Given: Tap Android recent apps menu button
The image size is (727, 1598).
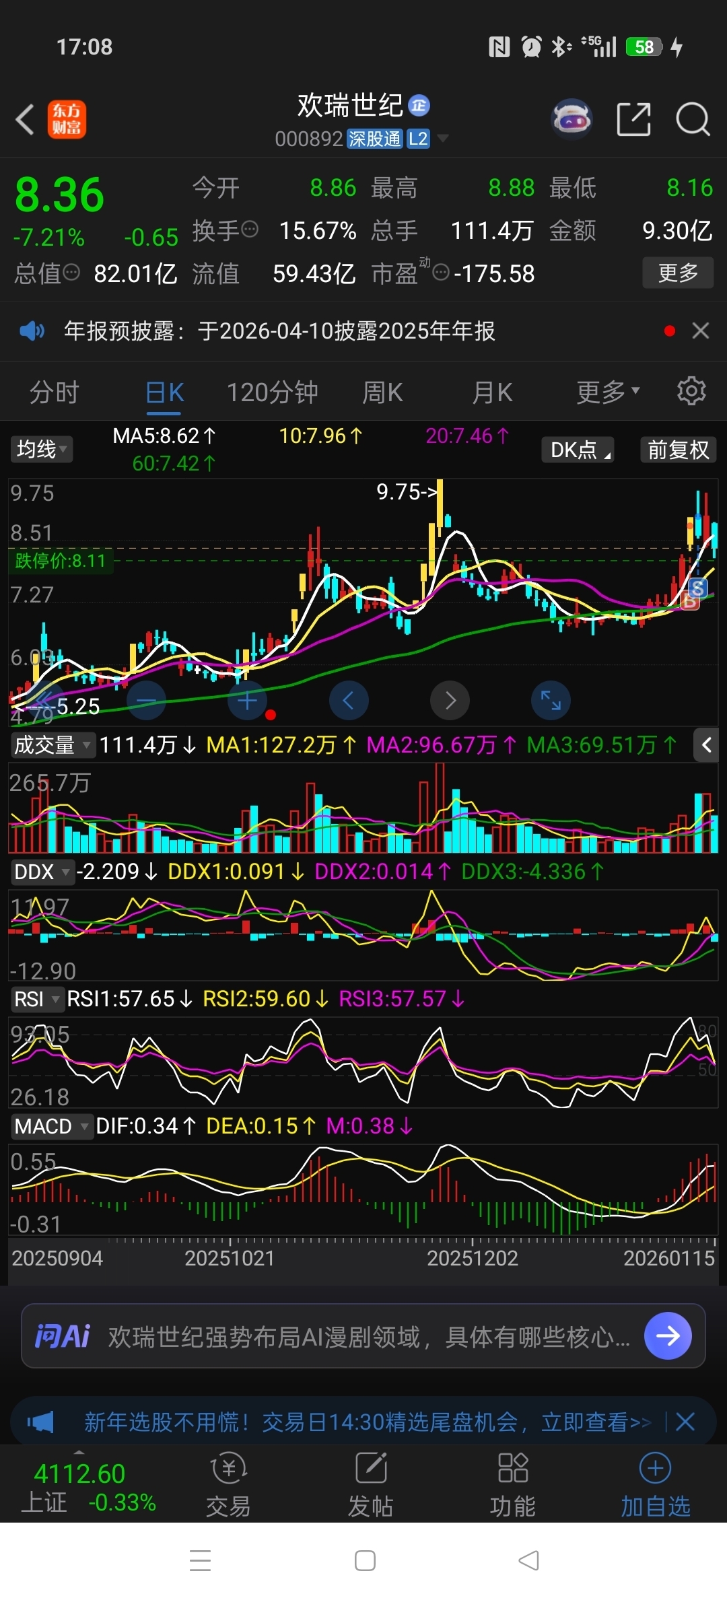Looking at the screenshot, I should 201,1560.
